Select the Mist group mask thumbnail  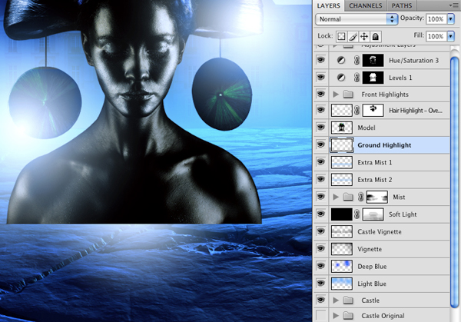point(377,197)
